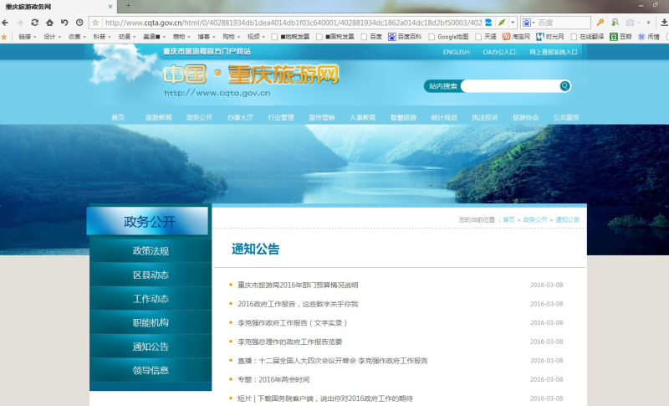Select 政策法规 in the left sidebar
Viewport: 669px width, 406px height.
tap(151, 250)
